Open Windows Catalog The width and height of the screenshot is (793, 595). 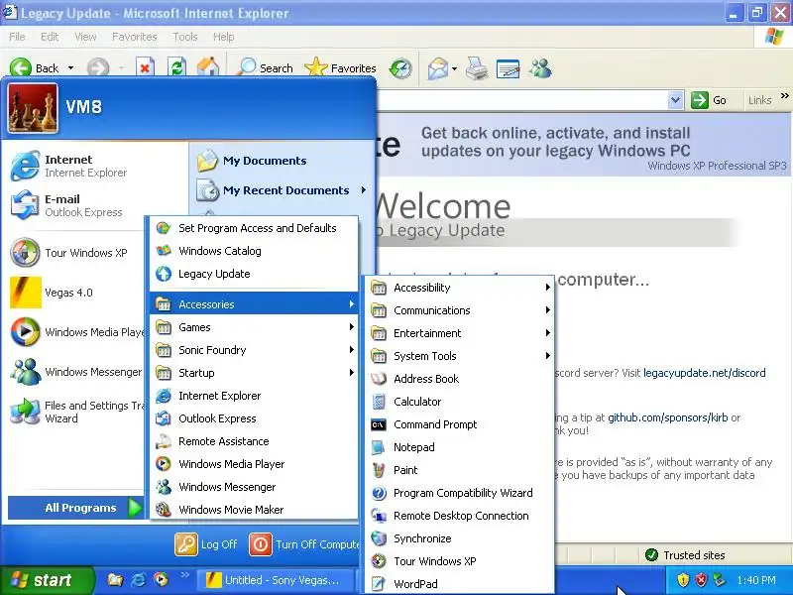pyautogui.click(x=254, y=251)
